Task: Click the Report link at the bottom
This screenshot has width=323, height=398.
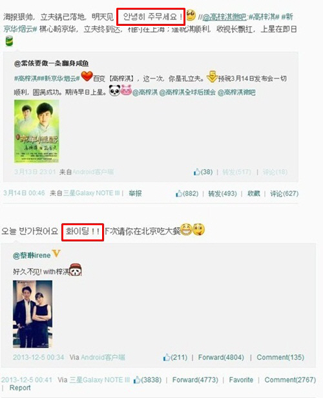Action: pos(20,388)
